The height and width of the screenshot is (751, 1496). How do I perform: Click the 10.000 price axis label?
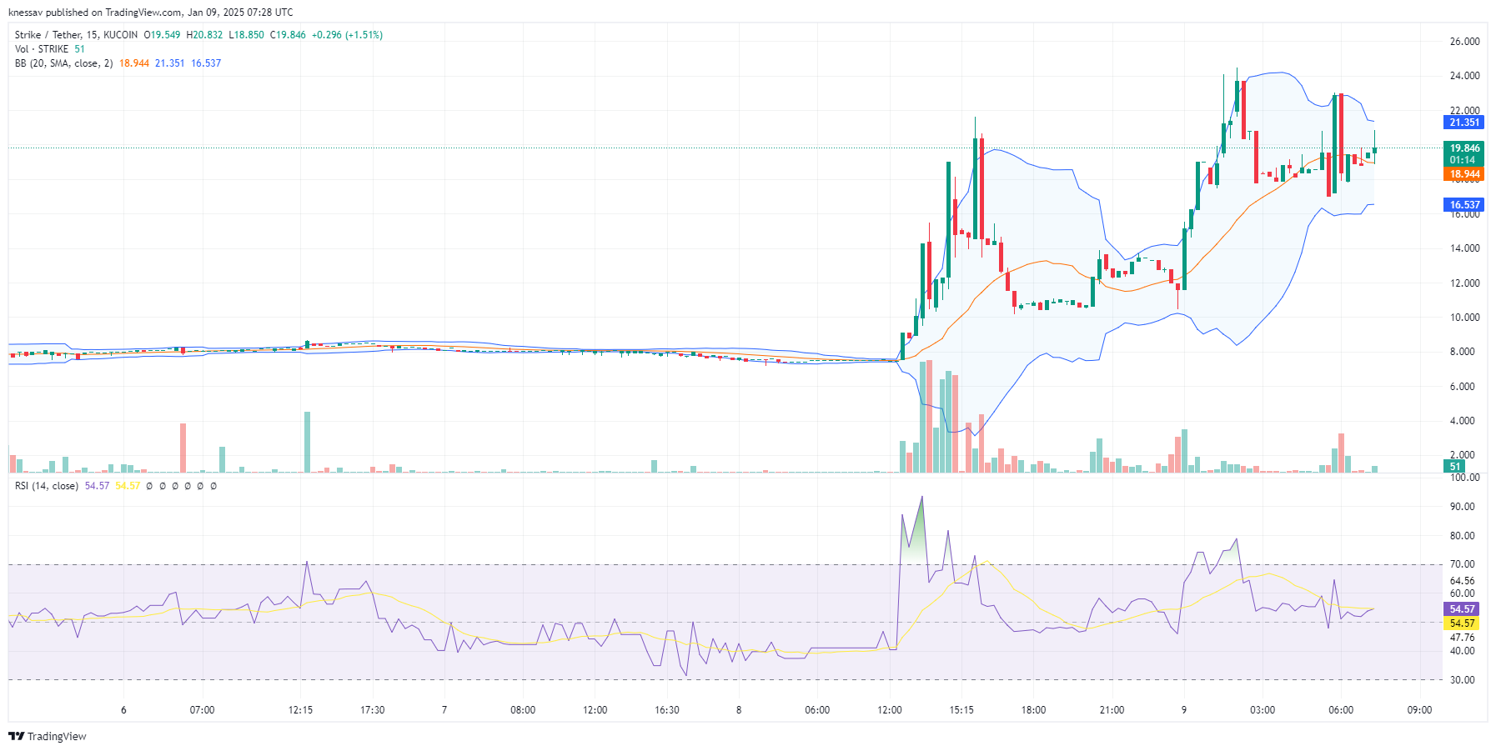click(x=1464, y=318)
